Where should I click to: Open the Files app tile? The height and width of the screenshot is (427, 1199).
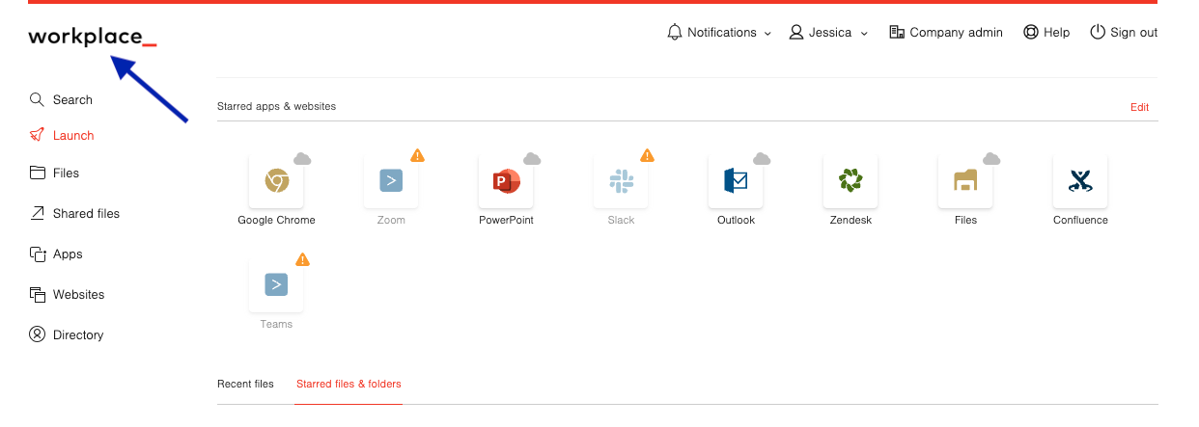point(965,180)
